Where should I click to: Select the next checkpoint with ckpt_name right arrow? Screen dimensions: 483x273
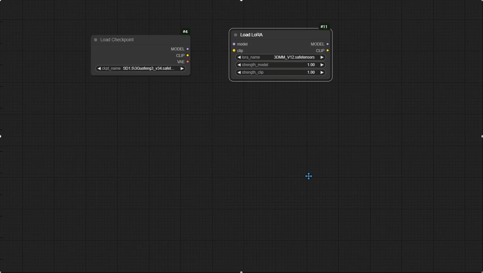pyautogui.click(x=182, y=69)
